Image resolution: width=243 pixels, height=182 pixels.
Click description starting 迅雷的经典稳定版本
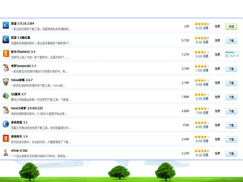[x=41, y=43]
